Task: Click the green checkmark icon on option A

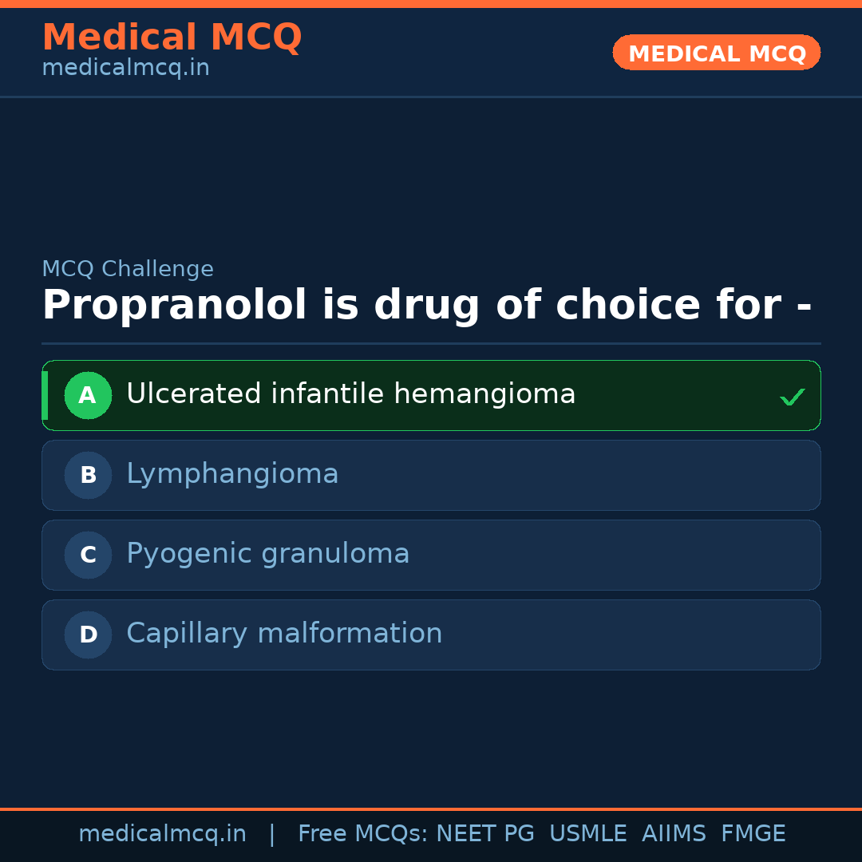Action: [792, 397]
